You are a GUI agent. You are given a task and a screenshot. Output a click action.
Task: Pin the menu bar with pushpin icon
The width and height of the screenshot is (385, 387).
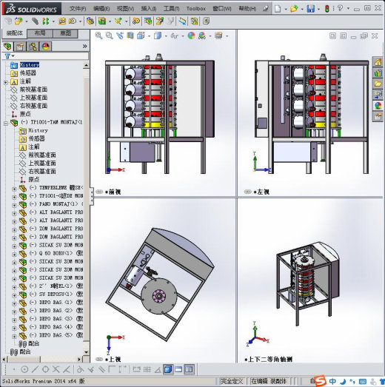coord(266,8)
